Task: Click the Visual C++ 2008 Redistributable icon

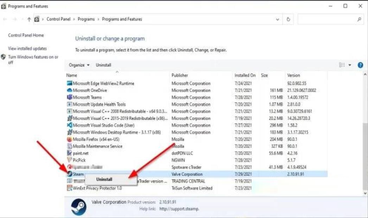Action: (69, 111)
